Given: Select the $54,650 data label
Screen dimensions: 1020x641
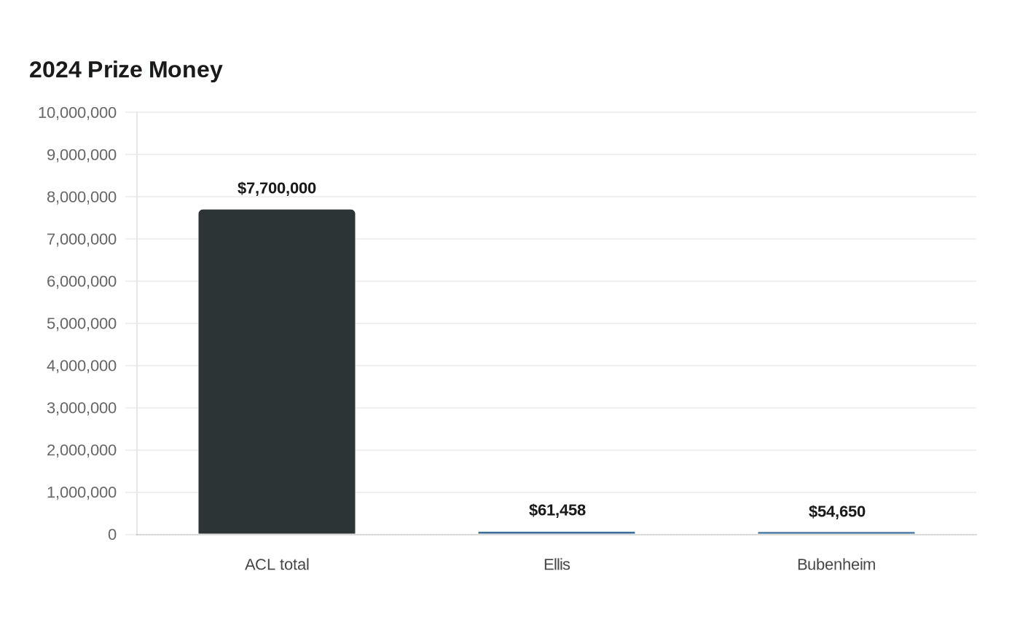Looking at the screenshot, I should (x=837, y=511).
